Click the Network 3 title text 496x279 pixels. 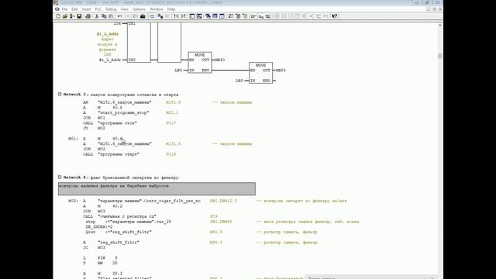[134, 95]
